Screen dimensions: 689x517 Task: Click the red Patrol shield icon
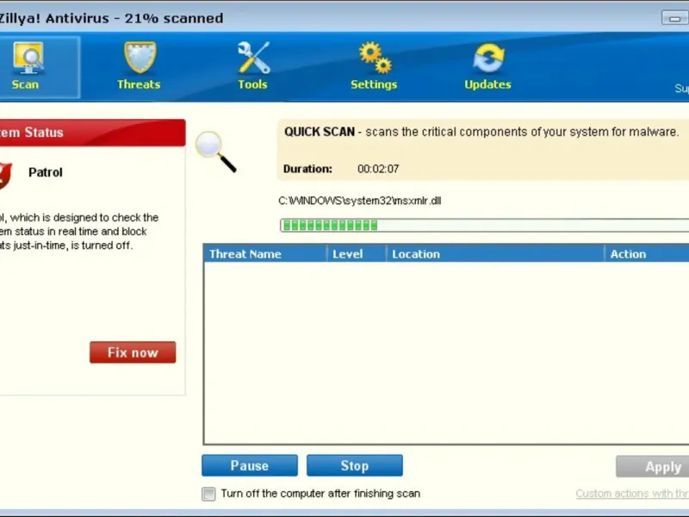pyautogui.click(x=6, y=176)
